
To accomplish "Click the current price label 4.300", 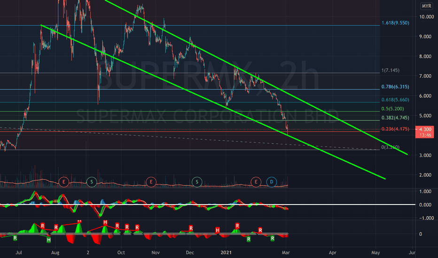I will point(425,129).
